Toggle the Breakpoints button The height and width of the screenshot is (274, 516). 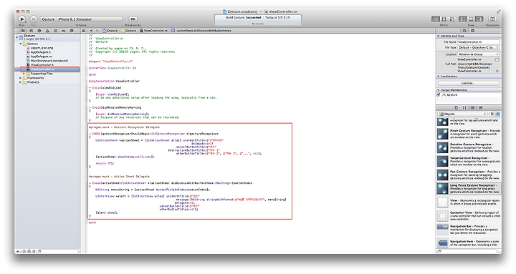point(133,19)
